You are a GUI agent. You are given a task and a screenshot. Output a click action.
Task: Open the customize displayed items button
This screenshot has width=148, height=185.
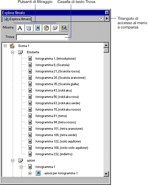pos(64,28)
